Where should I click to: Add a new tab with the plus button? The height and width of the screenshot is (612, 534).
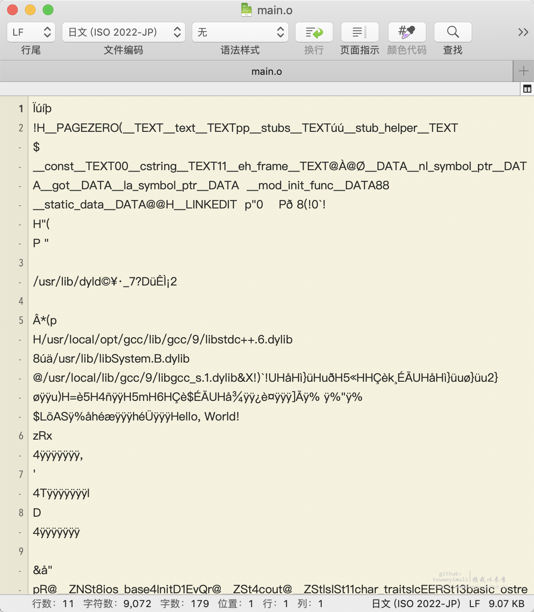tap(524, 71)
